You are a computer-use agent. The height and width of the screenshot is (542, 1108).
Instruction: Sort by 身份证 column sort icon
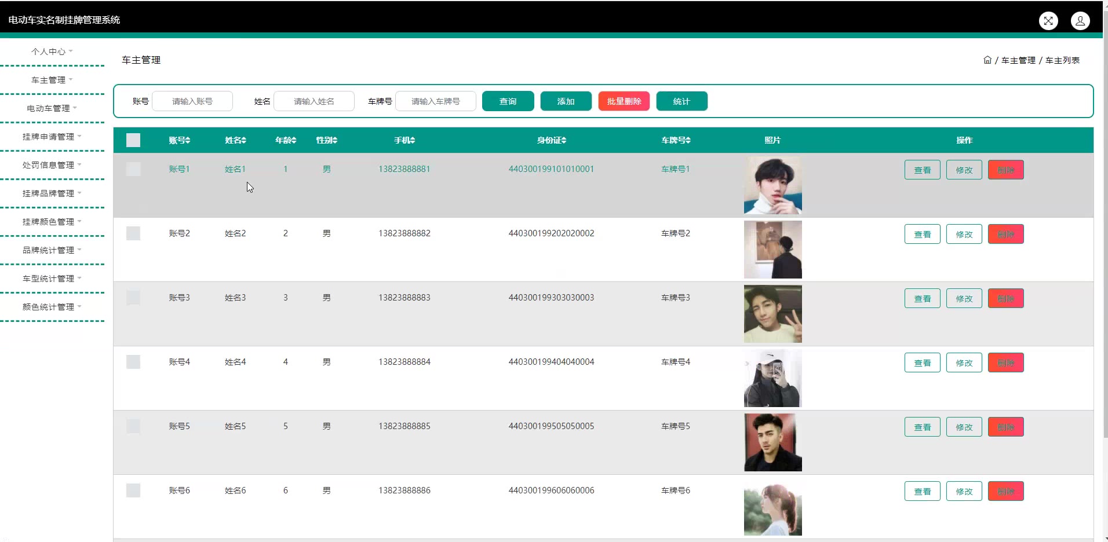click(x=564, y=140)
